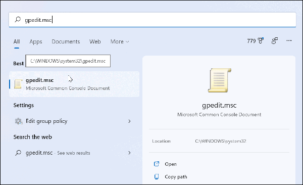
Task: Expand the gpedit.msc web results arrow
Action: click(129, 153)
